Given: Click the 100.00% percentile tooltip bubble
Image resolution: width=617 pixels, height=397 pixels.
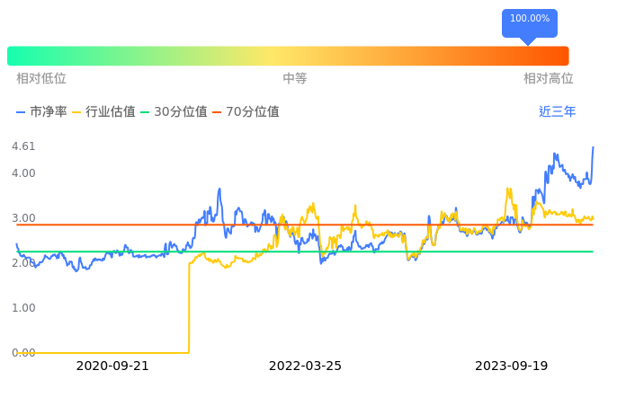Looking at the screenshot, I should coord(530,19).
